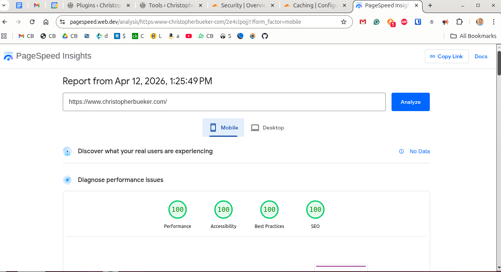Image resolution: width=501 pixels, height=272 pixels.
Task: Open the Chrome three-dot menu
Action: pos(494,22)
